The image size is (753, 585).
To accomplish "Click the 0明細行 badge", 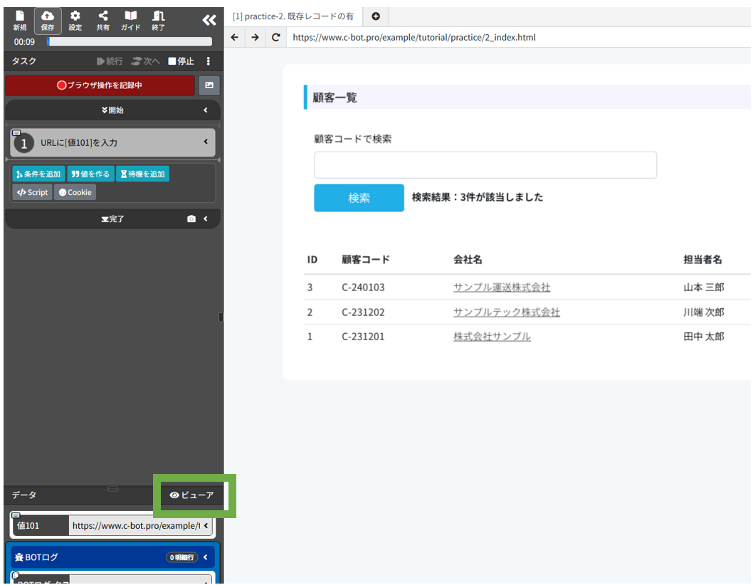I will click(182, 557).
